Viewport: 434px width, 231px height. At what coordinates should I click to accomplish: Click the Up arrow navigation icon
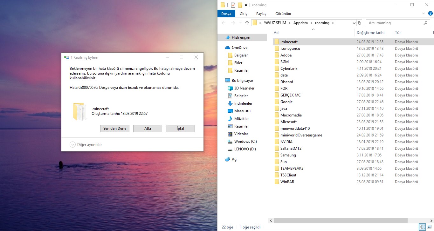247,23
